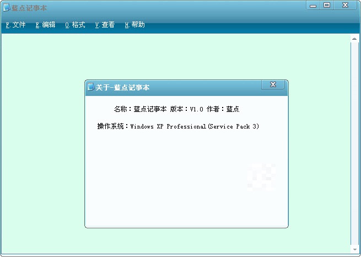Open the 查看 (View) menu
This screenshot has height=257, width=361.
105,25
